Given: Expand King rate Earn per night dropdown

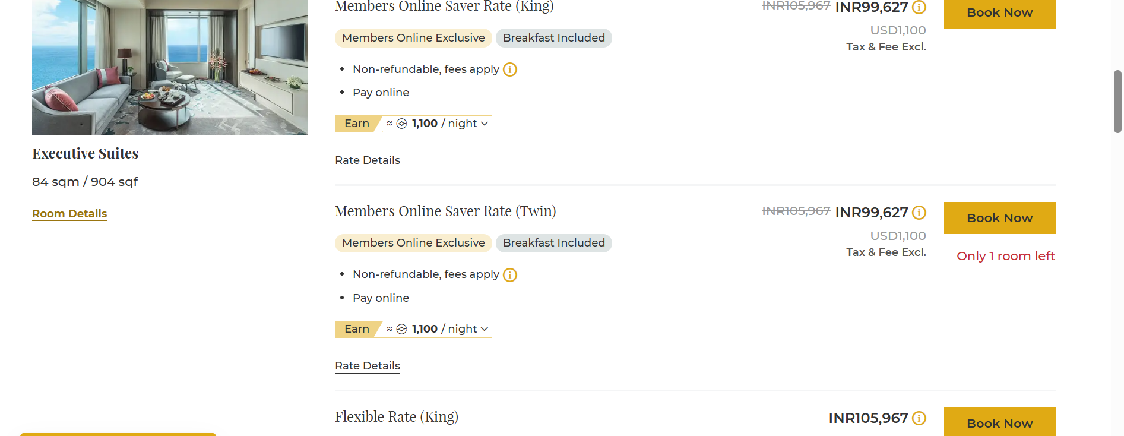Looking at the screenshot, I should pyautogui.click(x=485, y=124).
